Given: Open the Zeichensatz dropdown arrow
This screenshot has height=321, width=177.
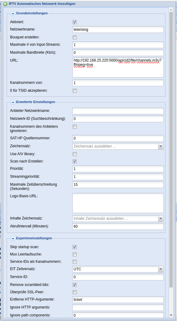Looking at the screenshot, I should click(161, 146).
